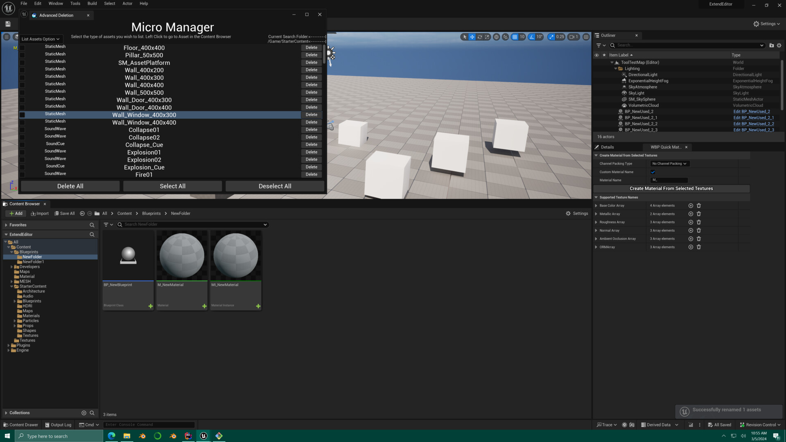Viewport: 786px width, 442px height.
Task: Select the Move tool in viewport toolbar
Action: click(472, 37)
